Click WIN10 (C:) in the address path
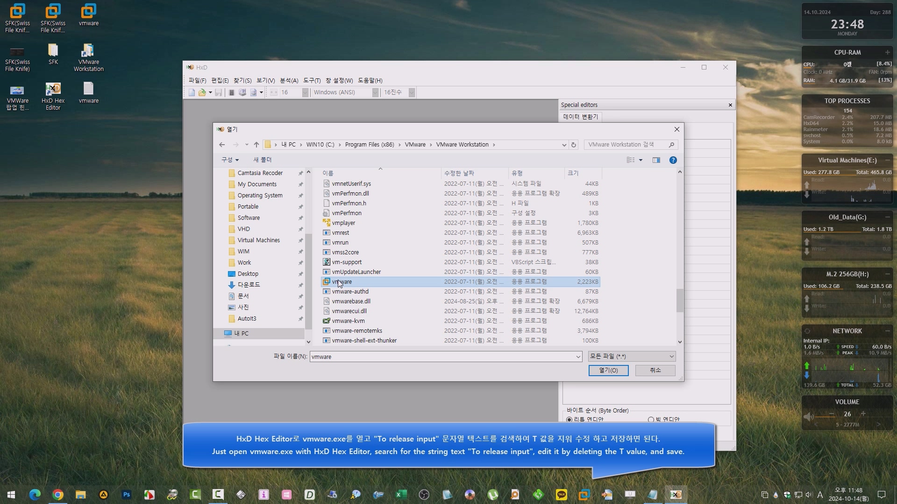 point(320,145)
